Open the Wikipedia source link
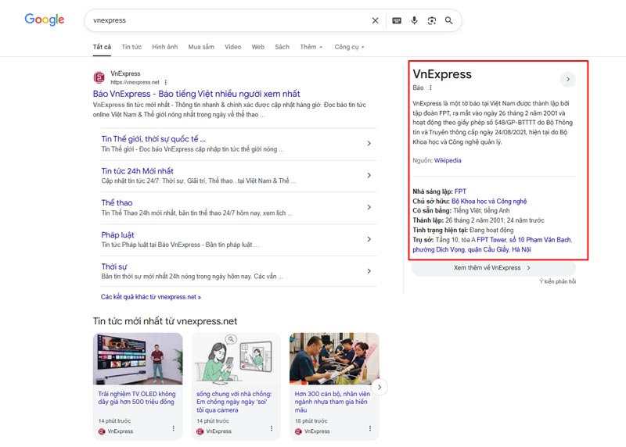The height and width of the screenshot is (447, 626). [448, 160]
